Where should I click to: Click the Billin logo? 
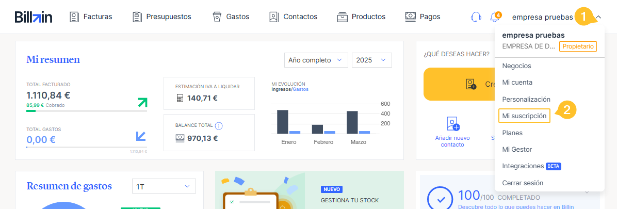(34, 17)
